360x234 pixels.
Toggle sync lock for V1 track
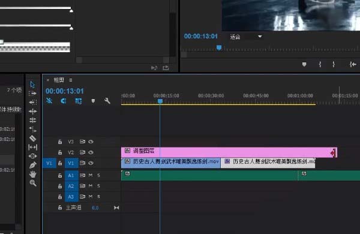[82, 163]
